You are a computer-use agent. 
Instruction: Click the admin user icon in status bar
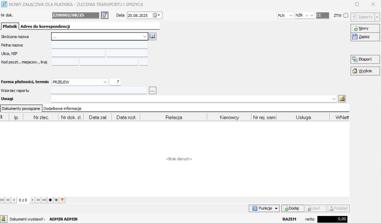pyautogui.click(x=4, y=219)
